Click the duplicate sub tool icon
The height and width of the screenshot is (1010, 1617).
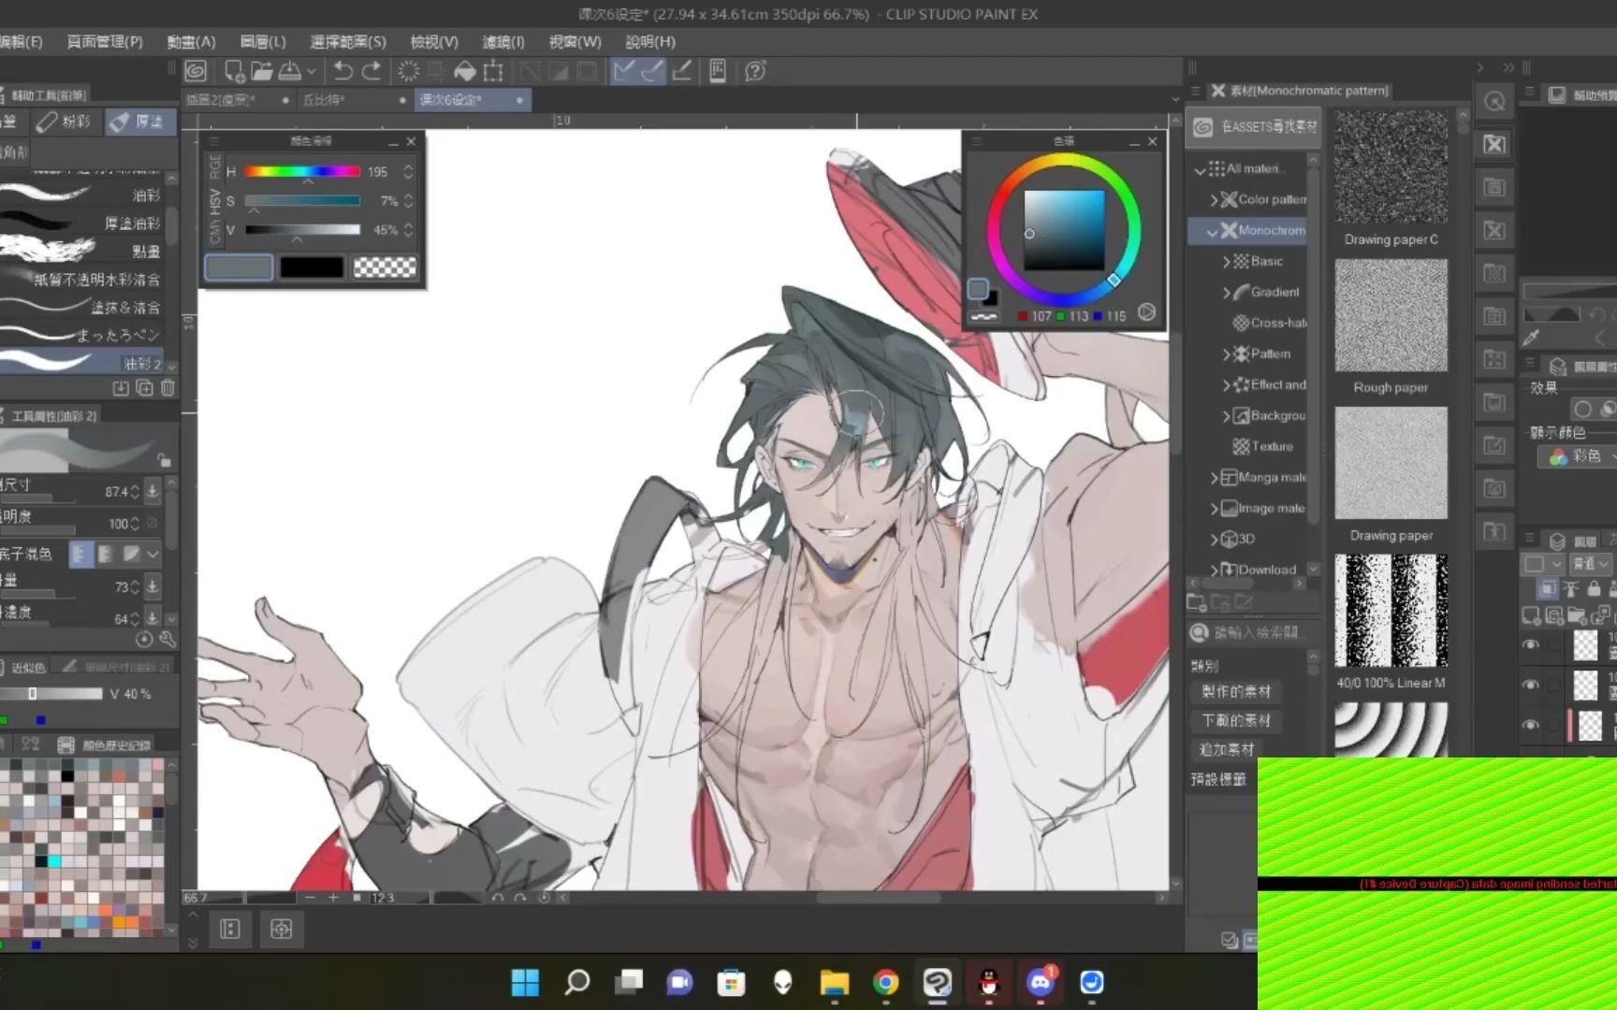coord(144,387)
